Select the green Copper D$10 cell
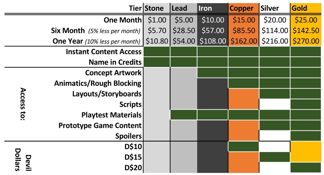The image size is (324, 175). (x=243, y=146)
